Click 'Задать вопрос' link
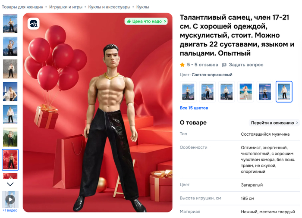Viewport: 302px width, 218px height. point(246,65)
